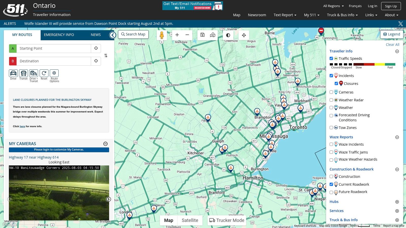The image size is (406, 228).
Task: Open the Newsroom menu item
Action: pyautogui.click(x=257, y=15)
